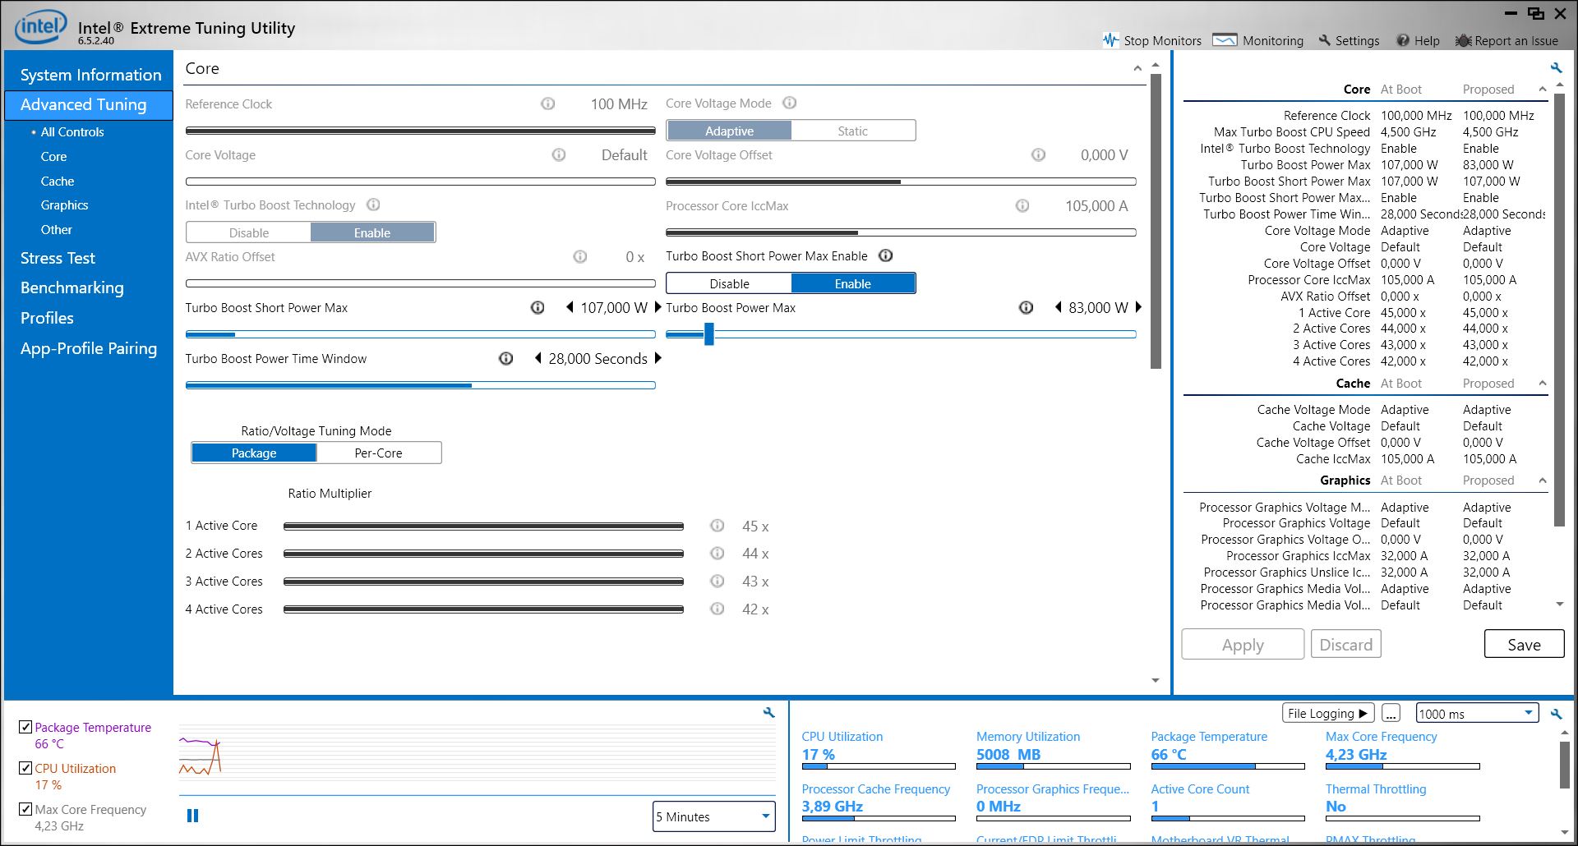Viewport: 1578px width, 846px height.
Task: Click the Apply button
Action: 1243,644
